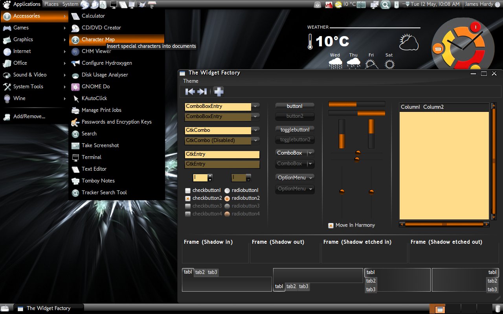503x314 pixels.
Task: Select radiobutton2
Action: pos(227,198)
